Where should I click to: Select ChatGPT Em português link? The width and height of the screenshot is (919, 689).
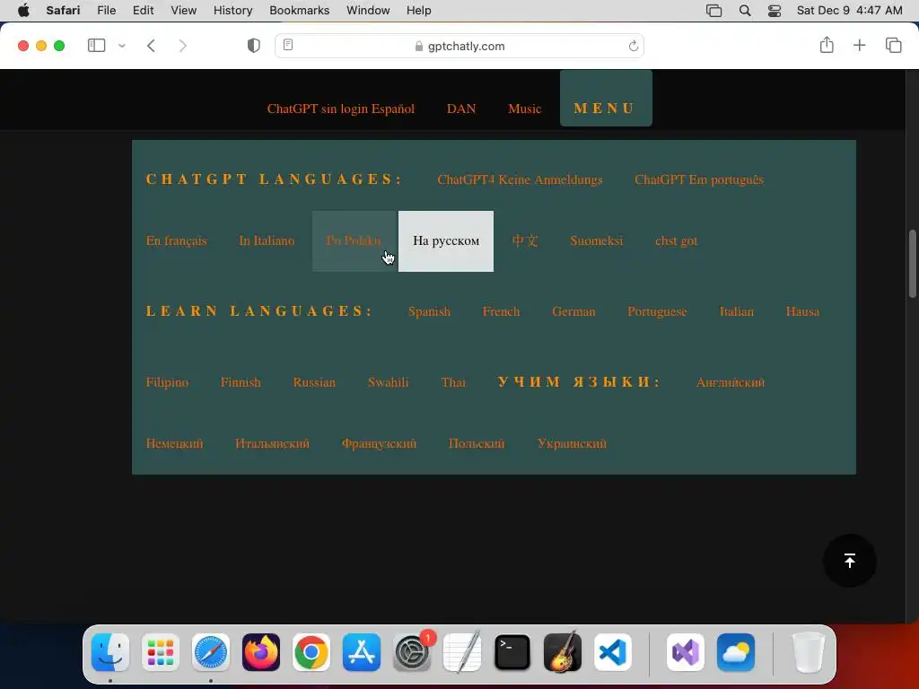(x=699, y=179)
